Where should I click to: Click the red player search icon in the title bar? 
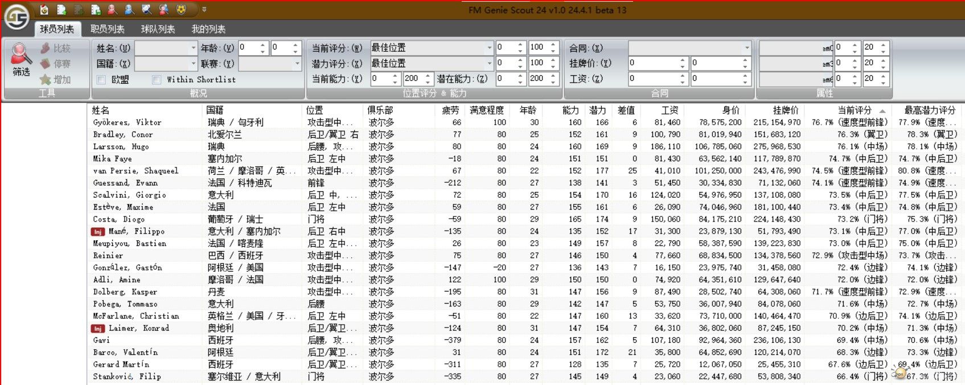point(112,10)
